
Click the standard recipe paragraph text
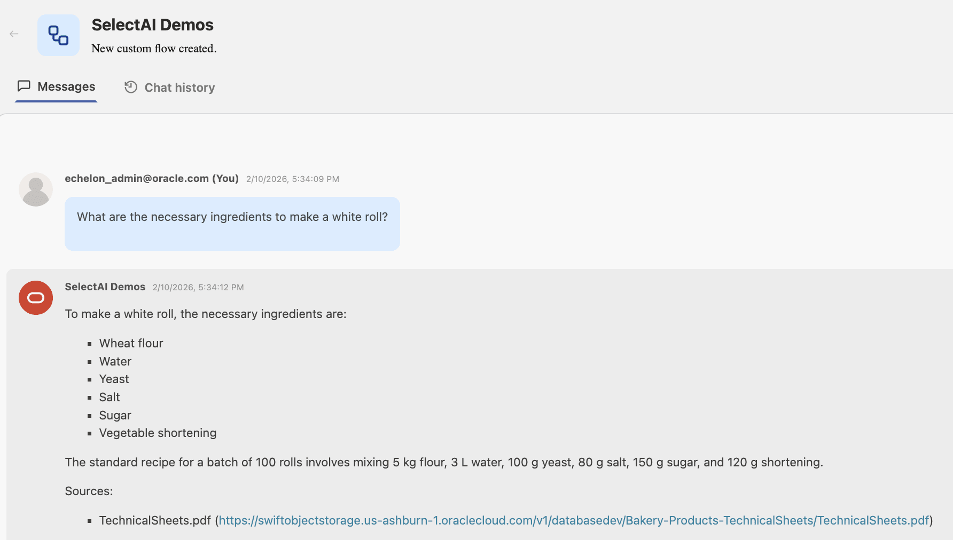point(443,463)
